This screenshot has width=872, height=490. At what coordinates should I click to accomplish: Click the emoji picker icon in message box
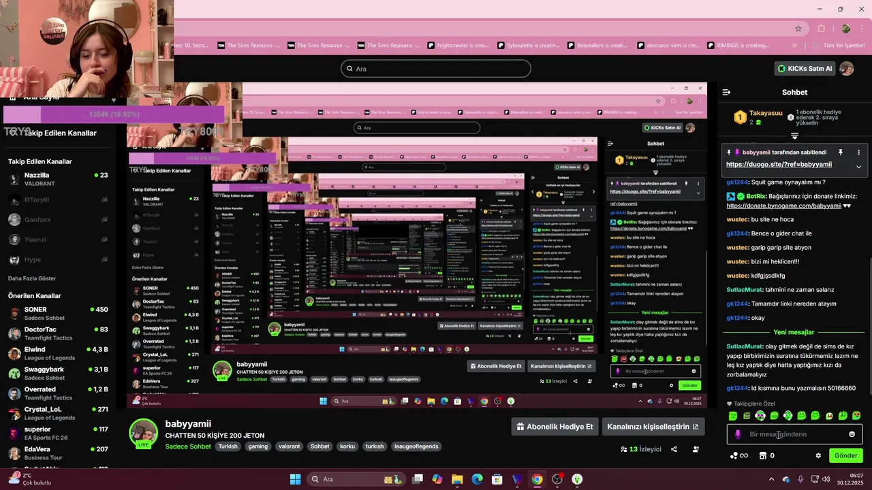pos(852,434)
